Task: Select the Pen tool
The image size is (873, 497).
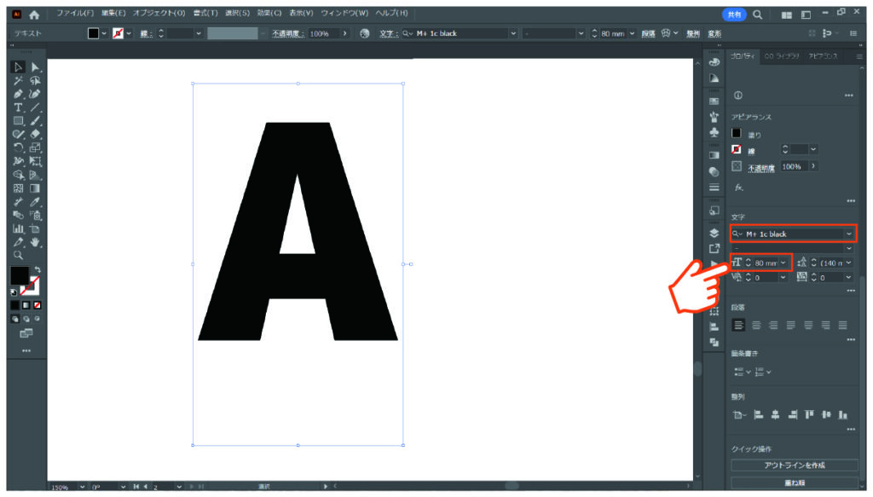Action: tap(18, 94)
